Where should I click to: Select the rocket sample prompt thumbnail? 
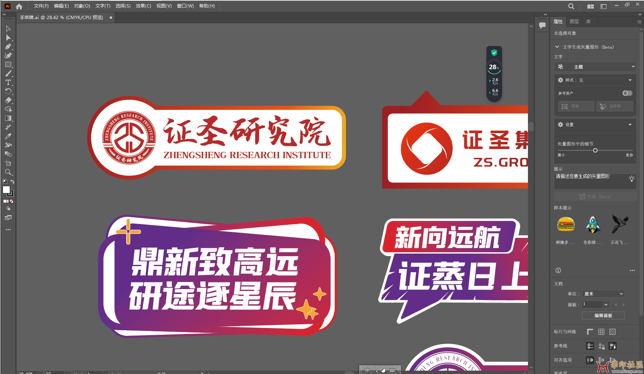[593, 224]
